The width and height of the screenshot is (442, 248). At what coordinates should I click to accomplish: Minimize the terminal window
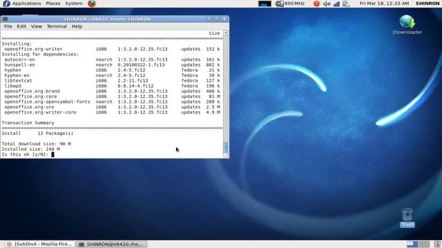coord(209,19)
